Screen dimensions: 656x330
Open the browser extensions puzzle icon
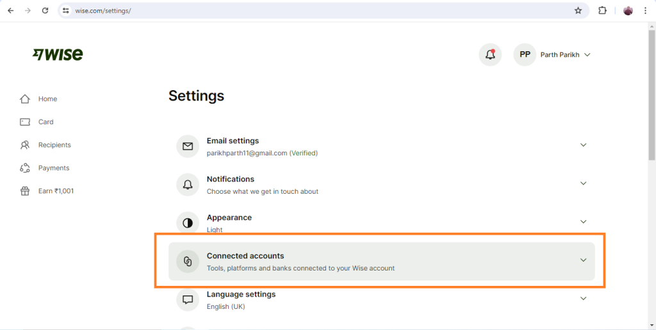pyautogui.click(x=602, y=11)
